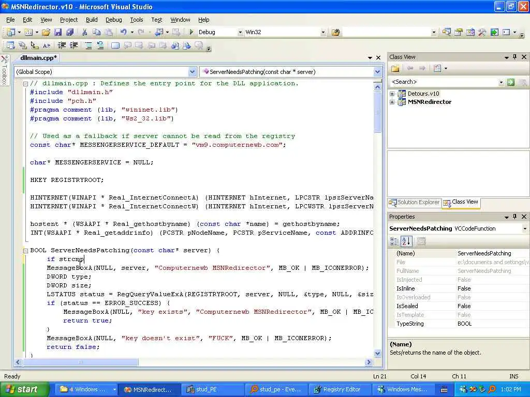Cut selection with the scissors icon
Viewport: 530px width, 397px height.
tap(84, 32)
